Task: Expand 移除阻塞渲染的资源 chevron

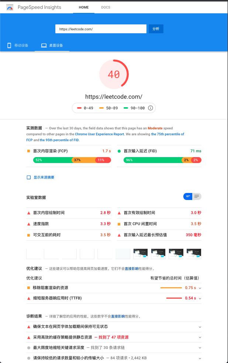Action: 200,288
